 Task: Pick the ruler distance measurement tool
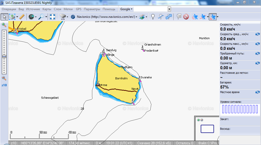pyautogui.click(x=22, y=17)
